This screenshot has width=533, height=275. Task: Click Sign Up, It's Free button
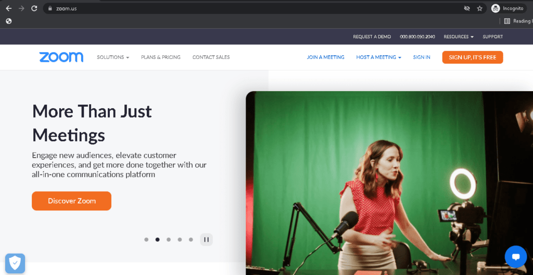point(473,57)
